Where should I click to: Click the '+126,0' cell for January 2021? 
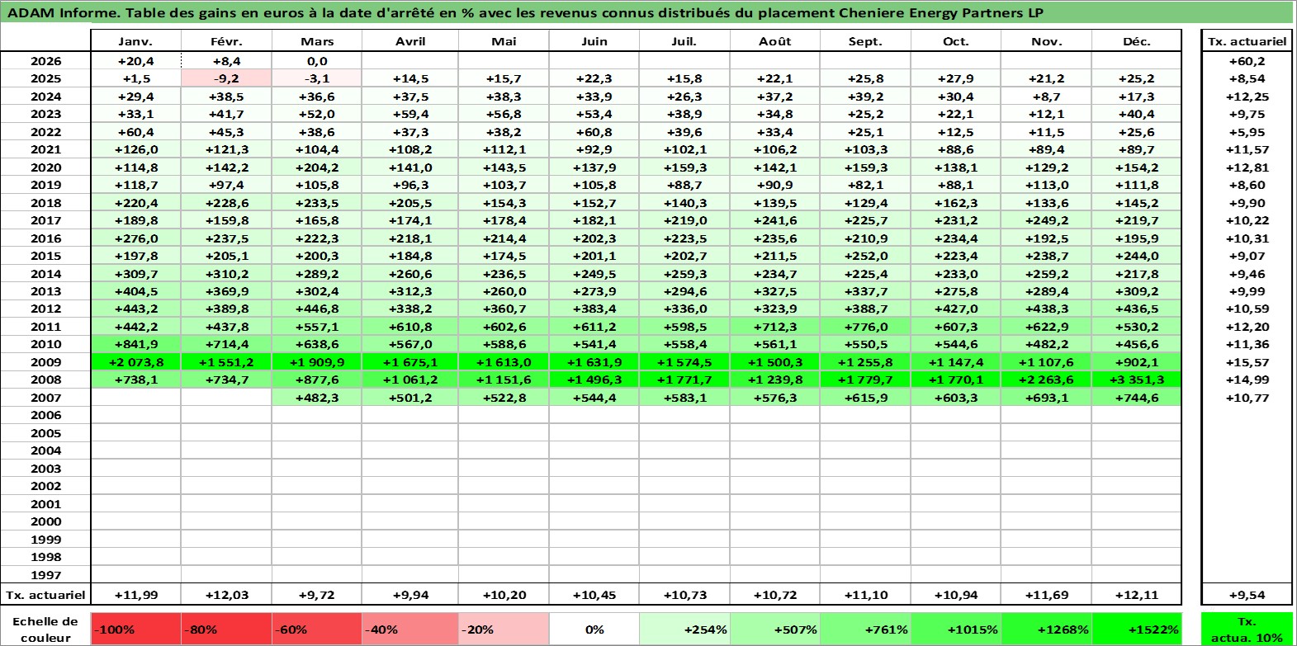coord(135,149)
